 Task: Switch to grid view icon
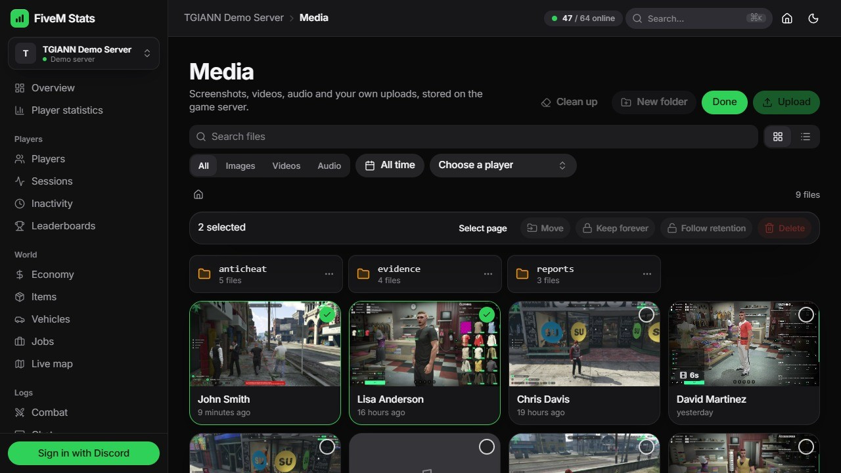coord(778,137)
